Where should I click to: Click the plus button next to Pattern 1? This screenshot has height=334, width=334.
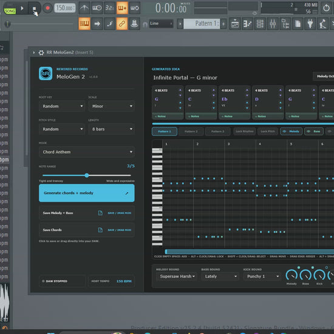coord(223,24)
